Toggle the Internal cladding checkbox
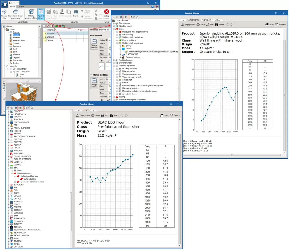This screenshot has width=289, height=250. pyautogui.click(x=91, y=75)
